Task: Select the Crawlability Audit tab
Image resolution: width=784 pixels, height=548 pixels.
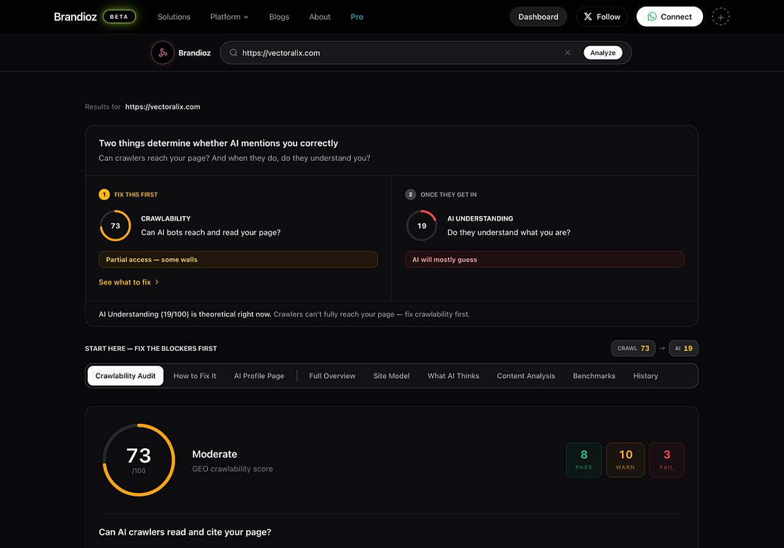Action: coord(125,376)
